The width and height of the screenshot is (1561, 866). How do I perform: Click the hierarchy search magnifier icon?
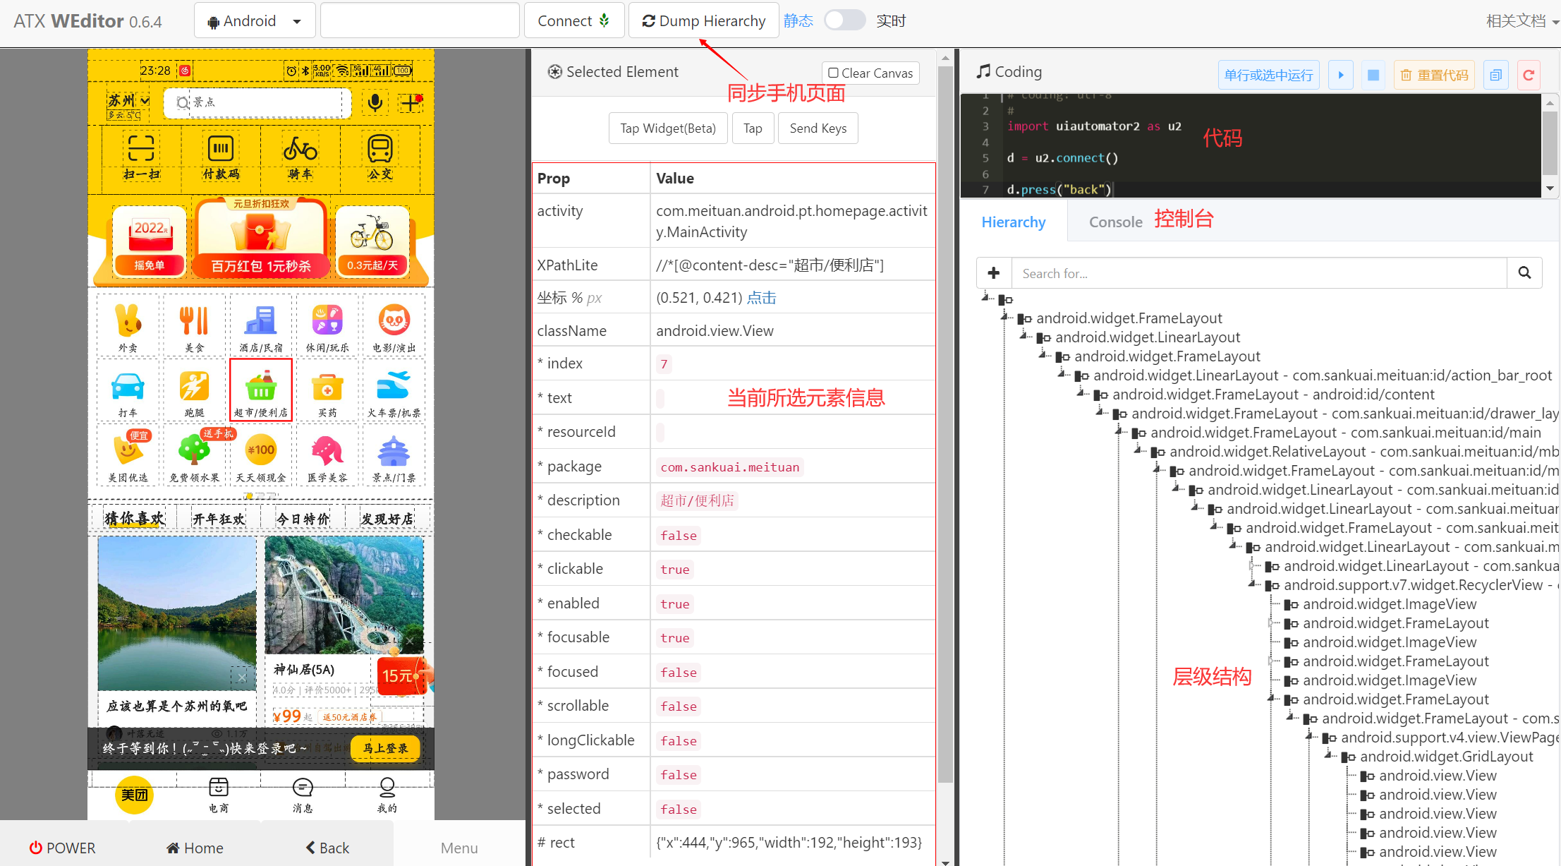(1524, 273)
